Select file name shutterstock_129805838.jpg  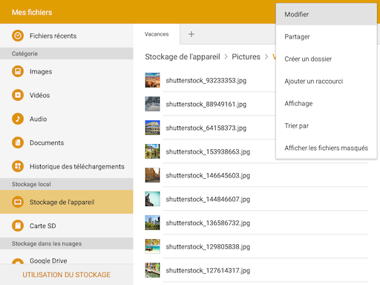(x=208, y=246)
